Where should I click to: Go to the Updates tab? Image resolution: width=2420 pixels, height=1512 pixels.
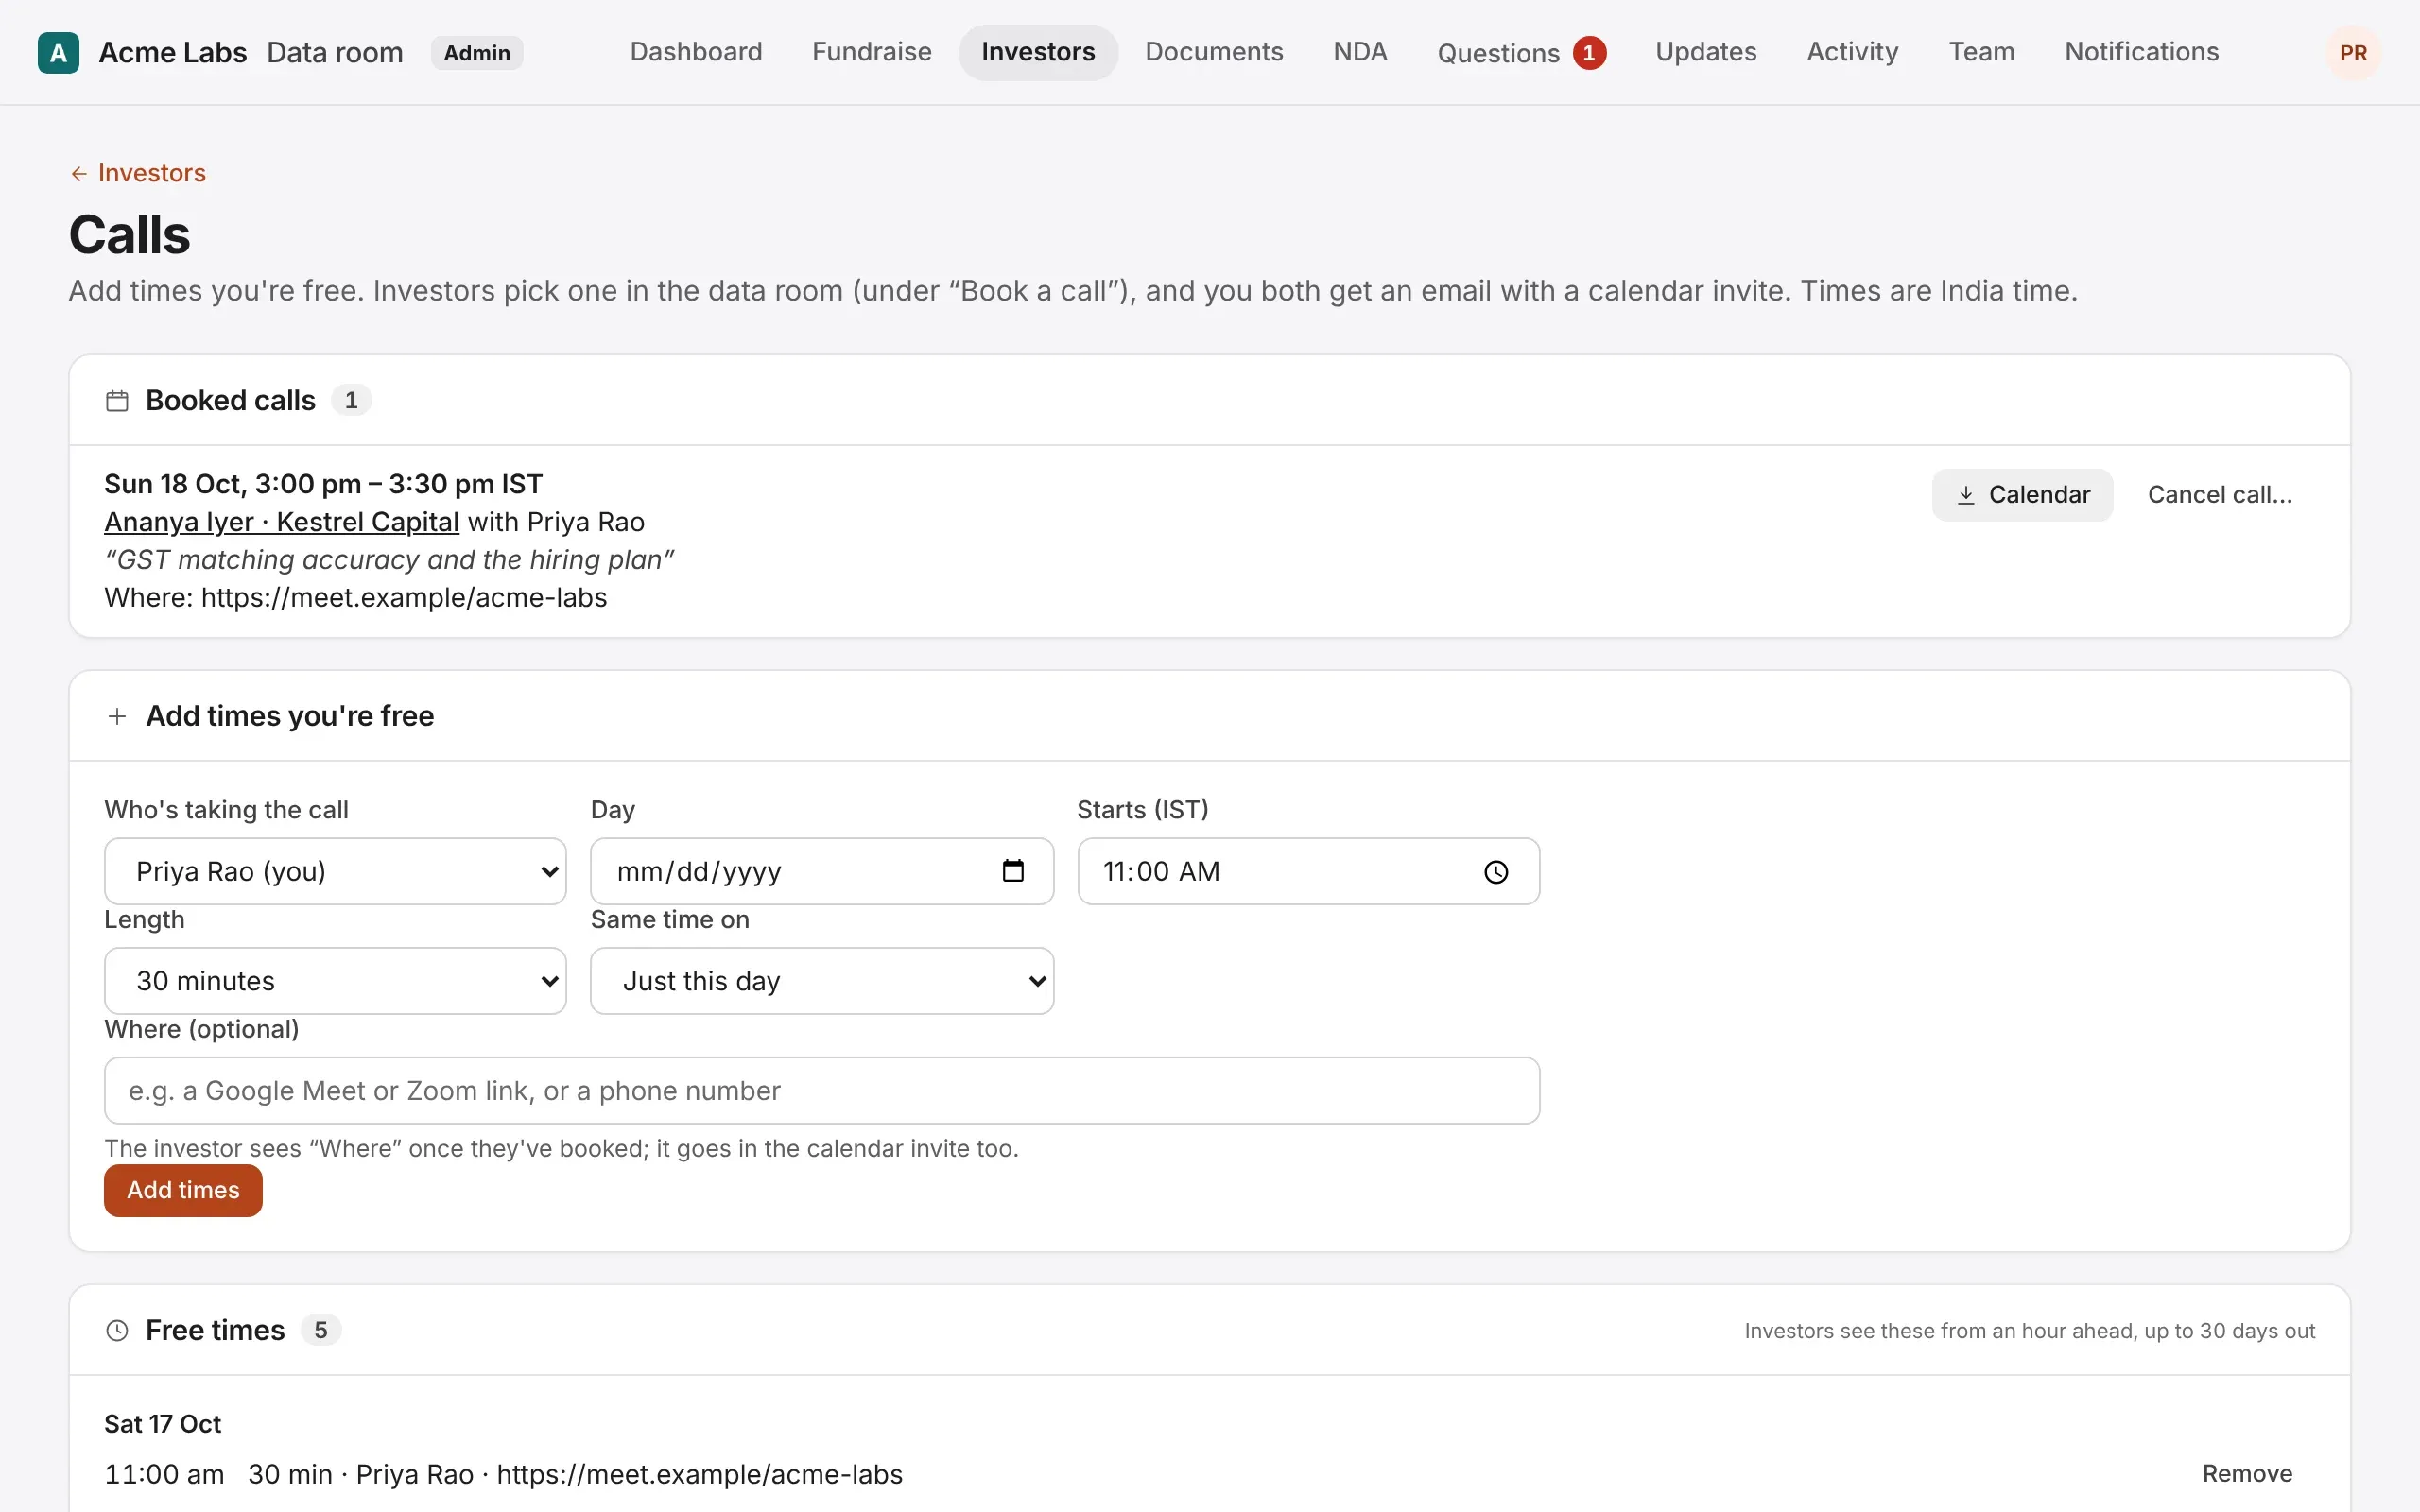click(x=1706, y=52)
